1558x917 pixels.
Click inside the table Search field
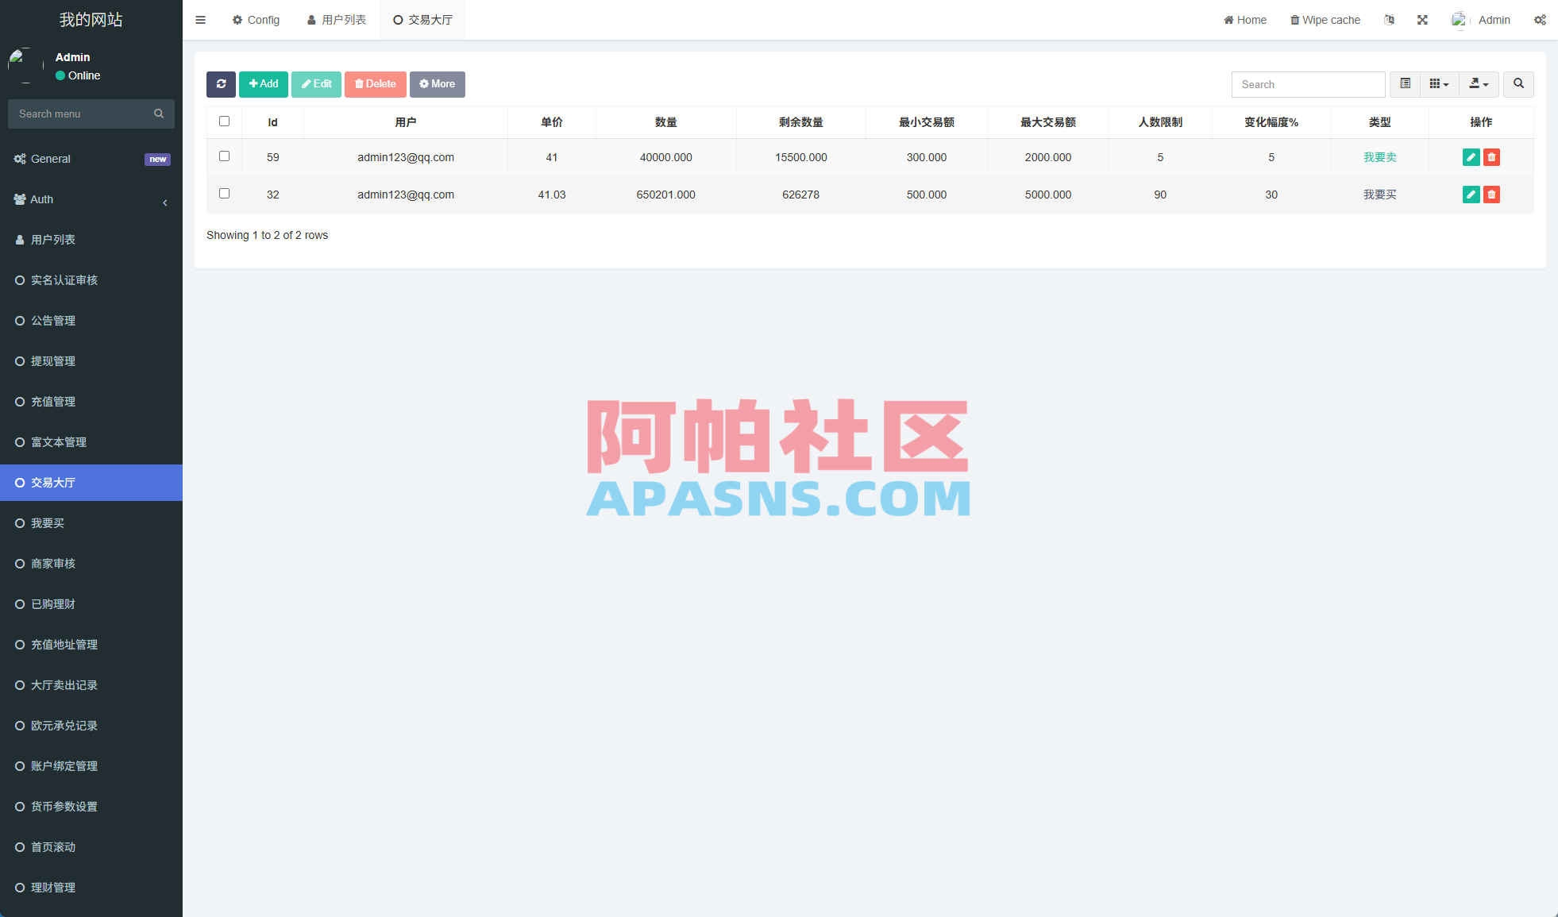pyautogui.click(x=1308, y=84)
